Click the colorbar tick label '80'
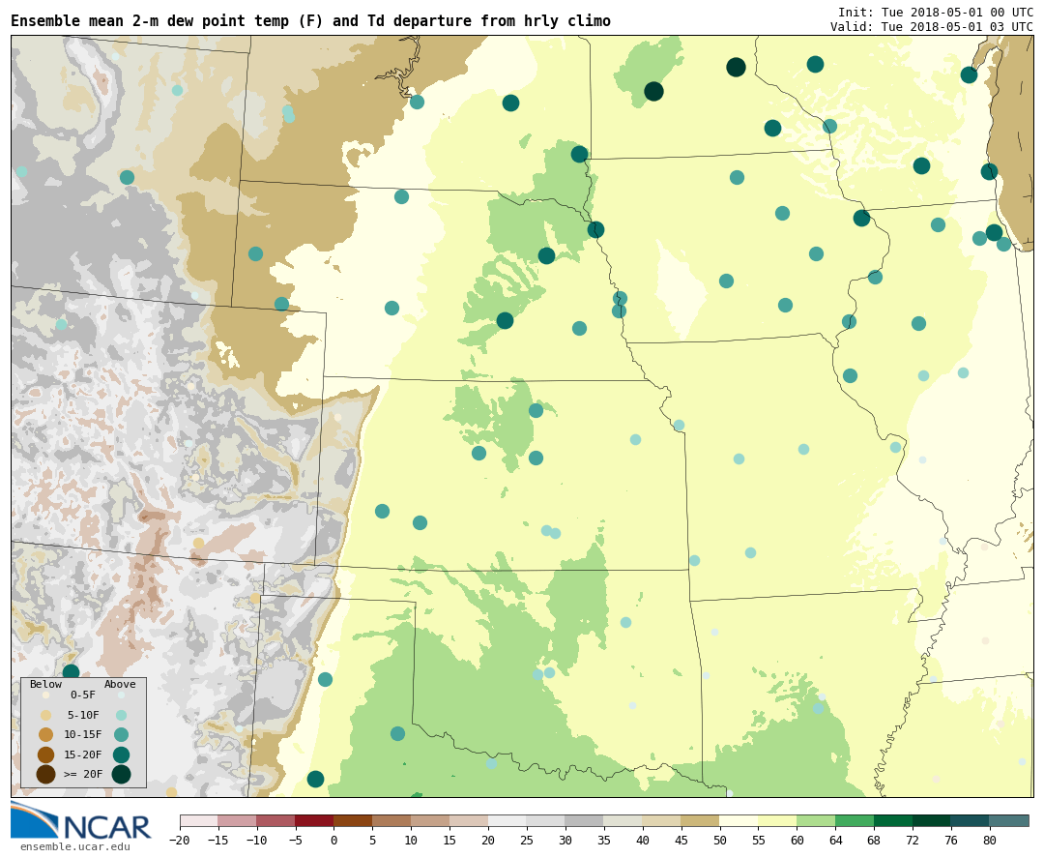Viewport: 1044px width, 858px height. coord(990,840)
